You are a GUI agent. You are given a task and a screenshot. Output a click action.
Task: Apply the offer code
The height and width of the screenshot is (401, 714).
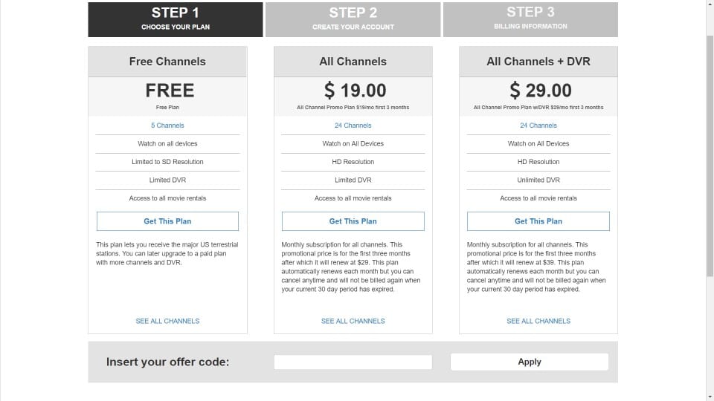tap(530, 362)
